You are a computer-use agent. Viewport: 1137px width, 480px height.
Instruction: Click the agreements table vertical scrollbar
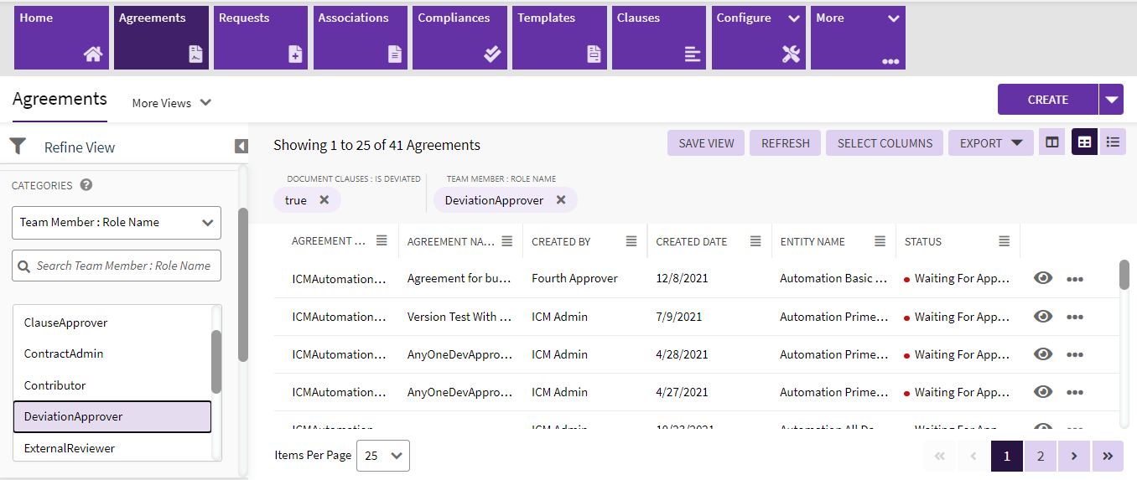1124,343
